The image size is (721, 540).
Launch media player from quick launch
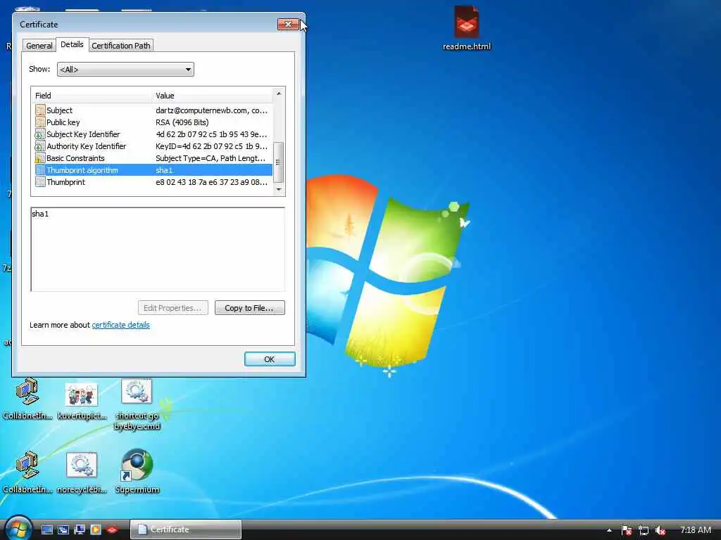coord(95,530)
